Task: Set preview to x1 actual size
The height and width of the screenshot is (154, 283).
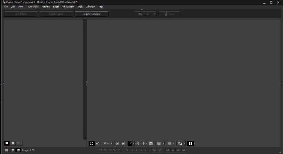Action: (x=98, y=144)
